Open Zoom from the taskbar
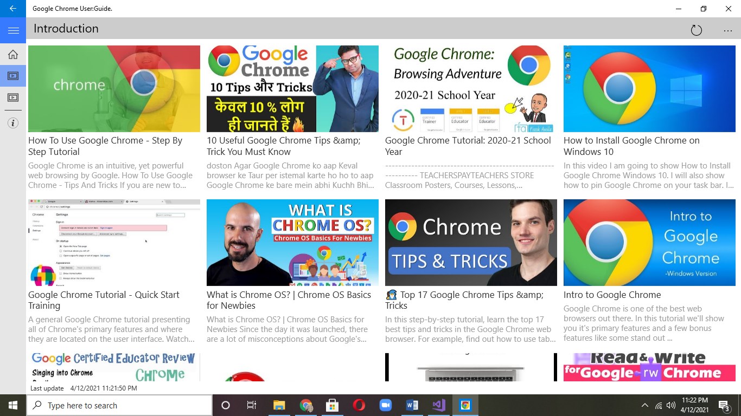The width and height of the screenshot is (741, 416). pyautogui.click(x=385, y=405)
